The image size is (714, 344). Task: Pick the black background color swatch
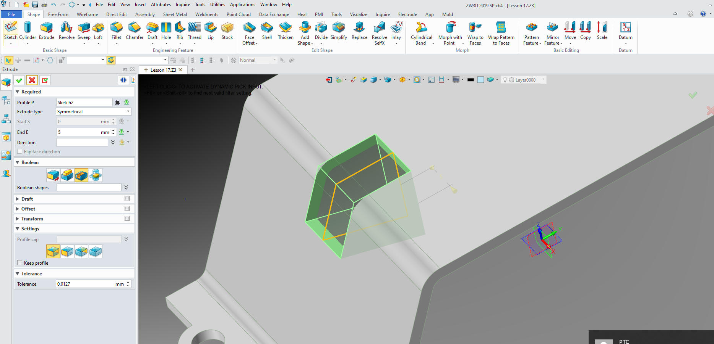coord(471,80)
